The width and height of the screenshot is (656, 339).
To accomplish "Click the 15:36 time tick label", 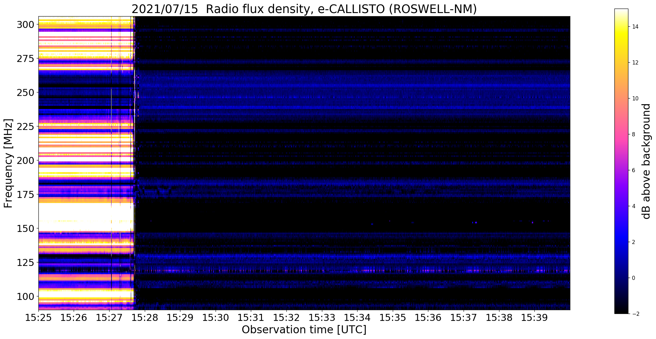I will [x=428, y=318].
